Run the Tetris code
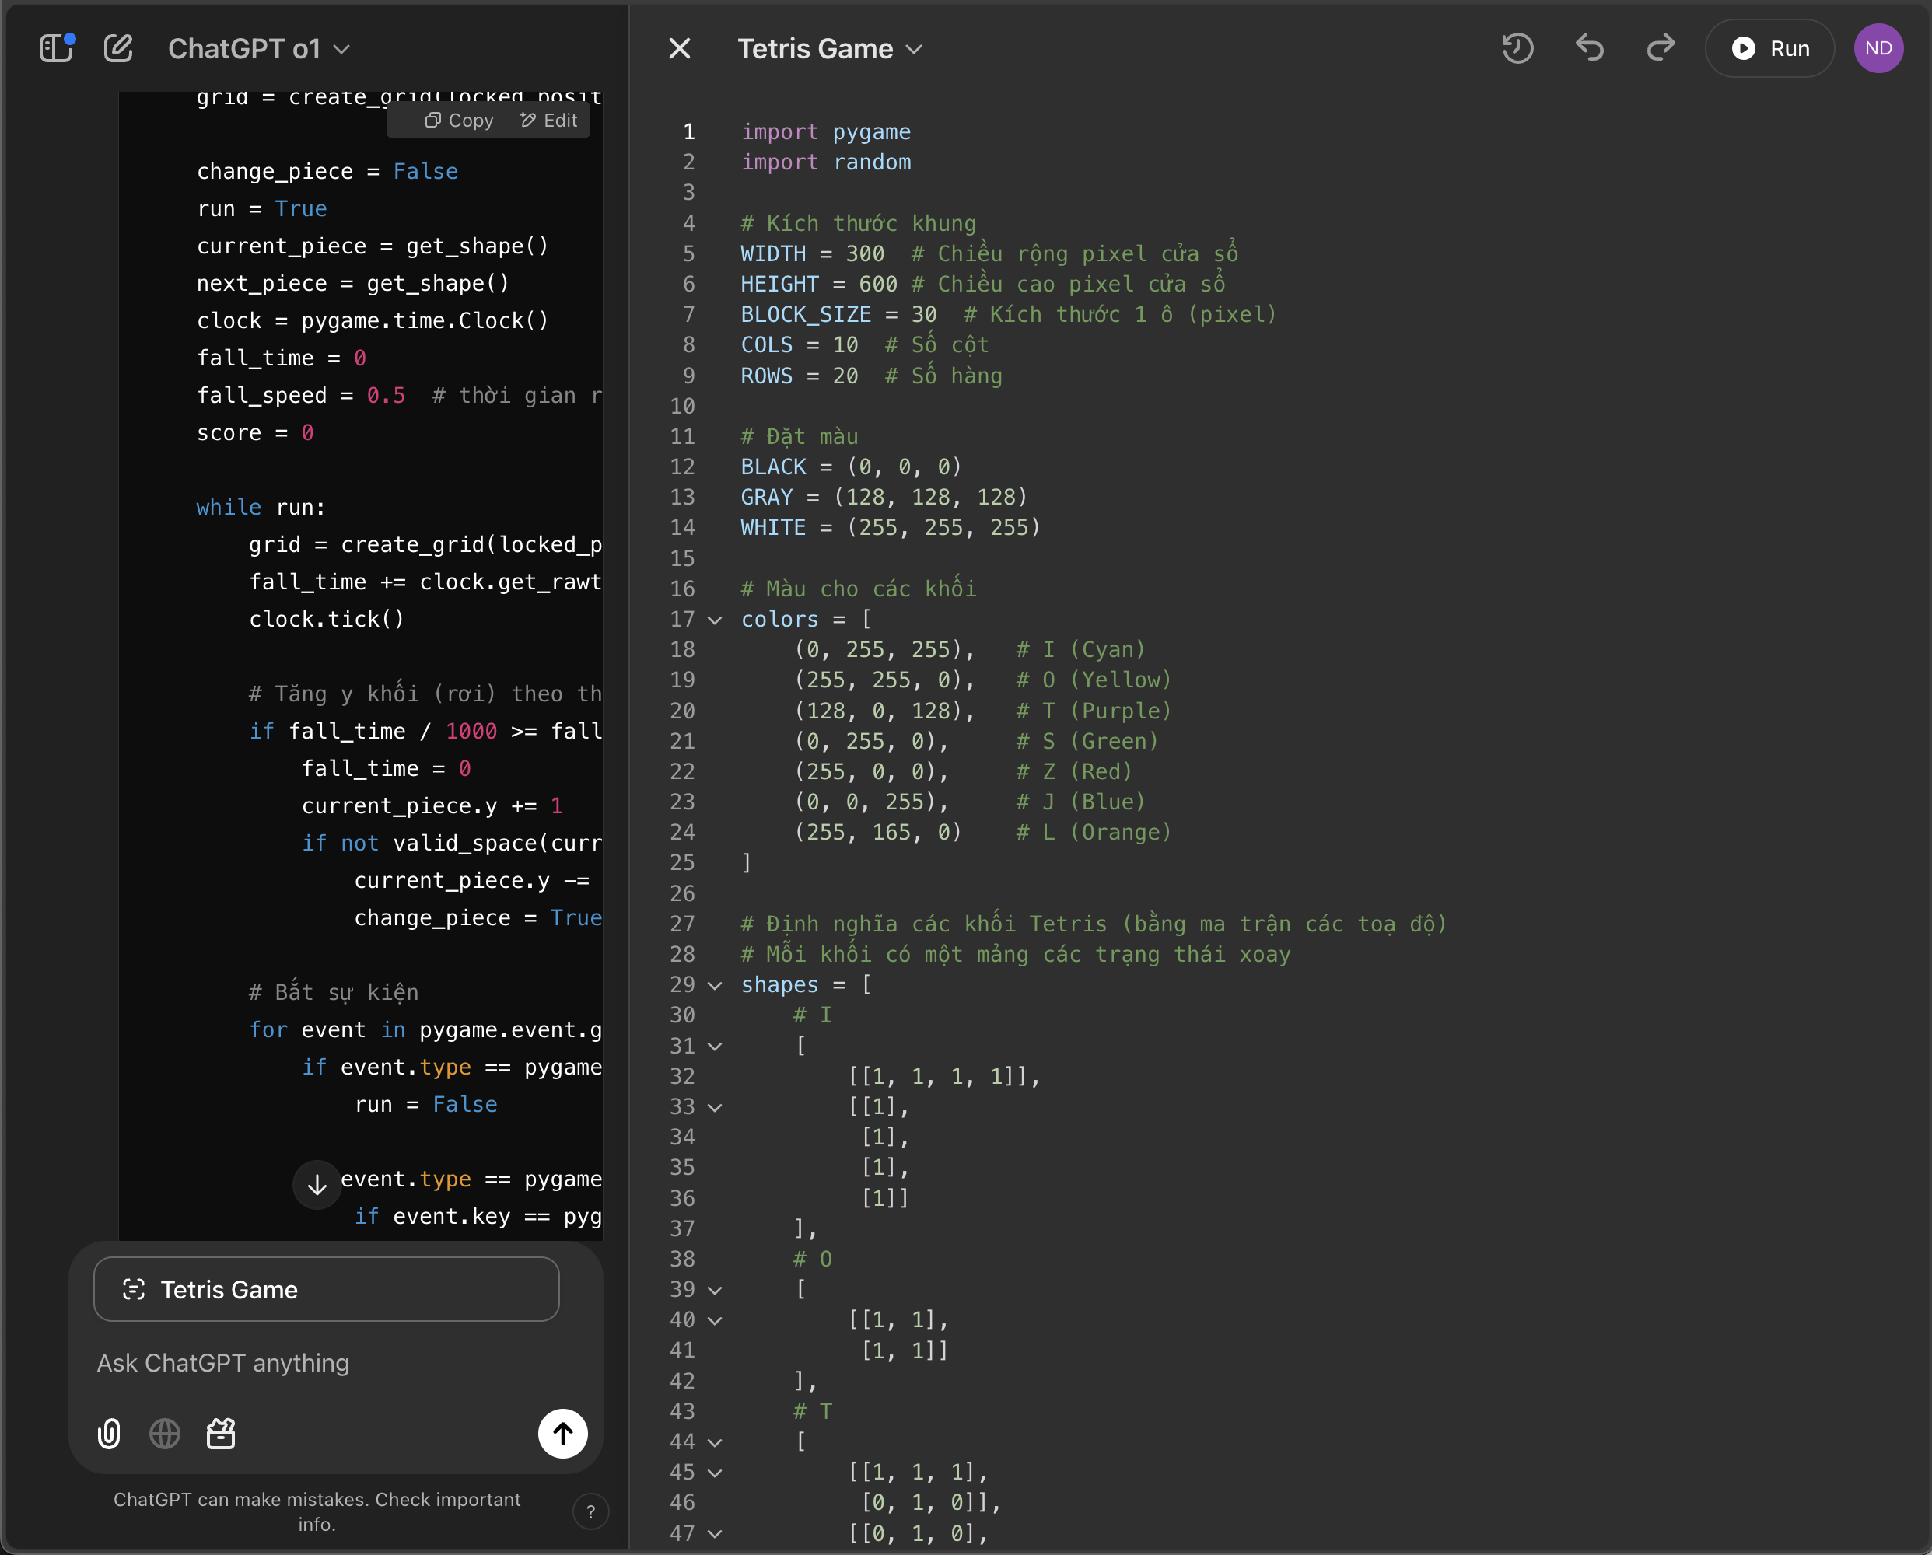This screenshot has width=1932, height=1555. tap(1769, 48)
